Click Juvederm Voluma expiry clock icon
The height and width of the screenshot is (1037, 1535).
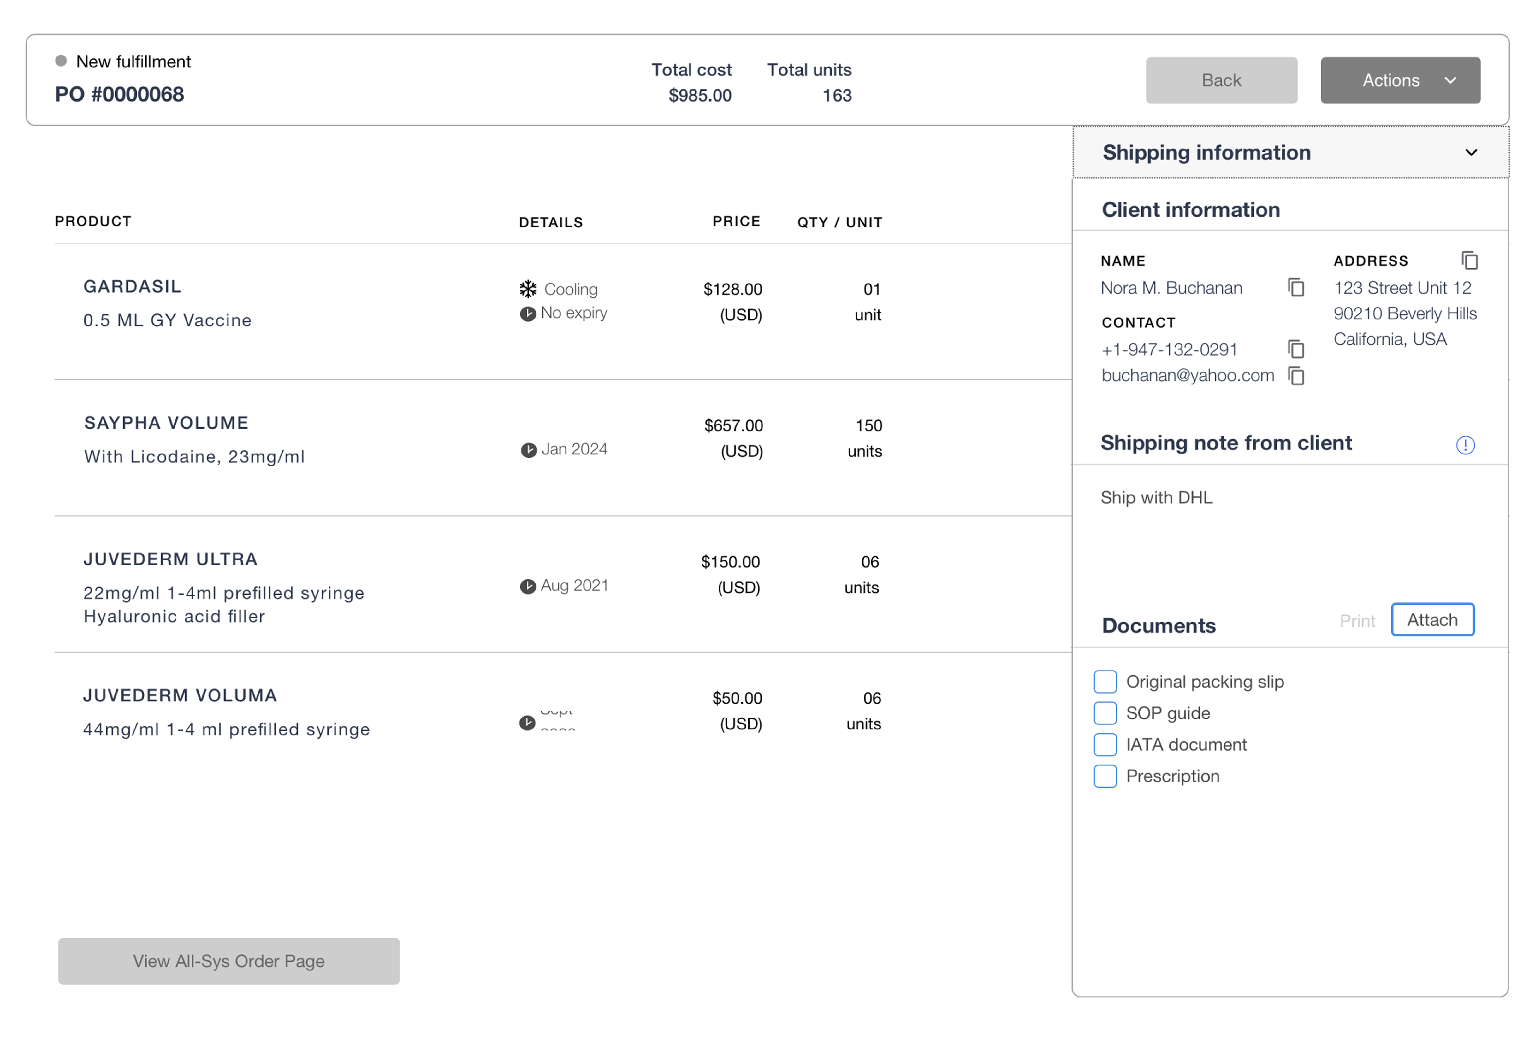(527, 723)
